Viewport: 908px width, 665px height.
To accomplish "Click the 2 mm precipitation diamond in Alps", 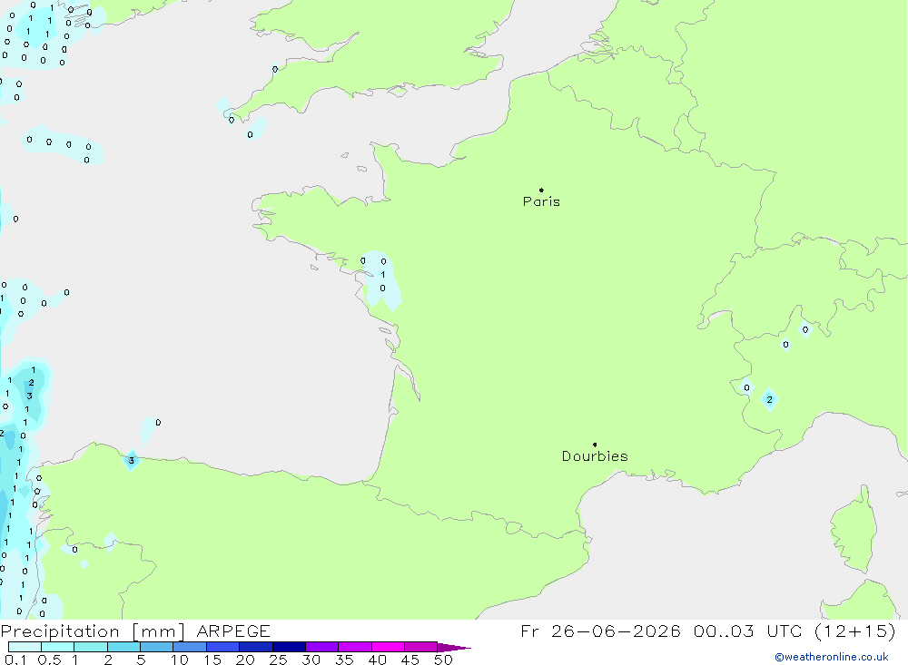I will tap(769, 399).
